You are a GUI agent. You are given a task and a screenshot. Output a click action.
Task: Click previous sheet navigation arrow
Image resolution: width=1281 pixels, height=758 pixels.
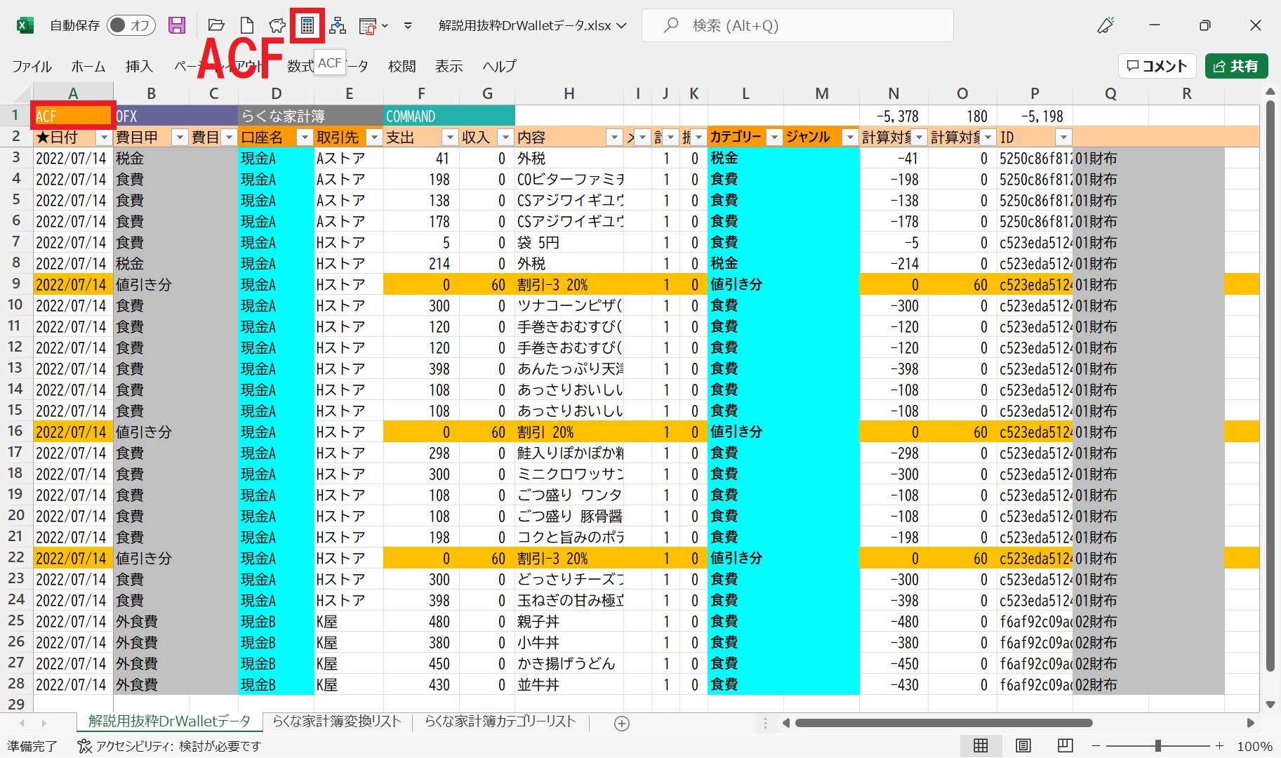[x=22, y=723]
